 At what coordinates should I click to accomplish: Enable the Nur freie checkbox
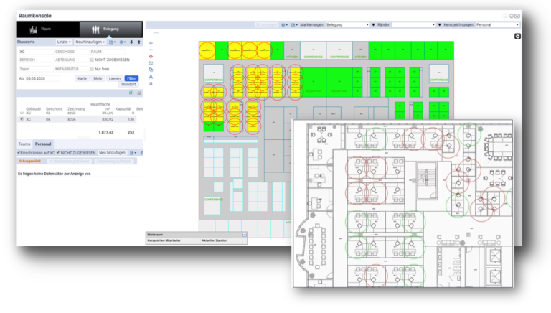pos(90,69)
